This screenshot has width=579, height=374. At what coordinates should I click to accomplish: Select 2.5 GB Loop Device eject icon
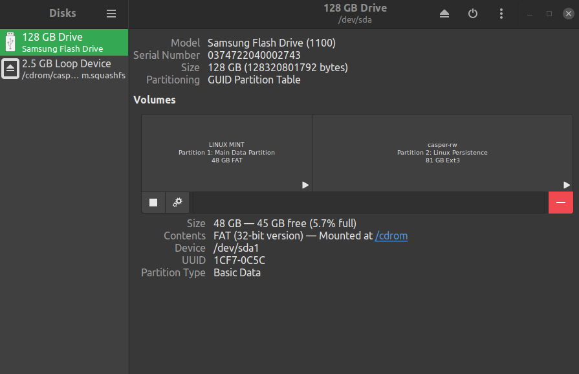(10, 69)
